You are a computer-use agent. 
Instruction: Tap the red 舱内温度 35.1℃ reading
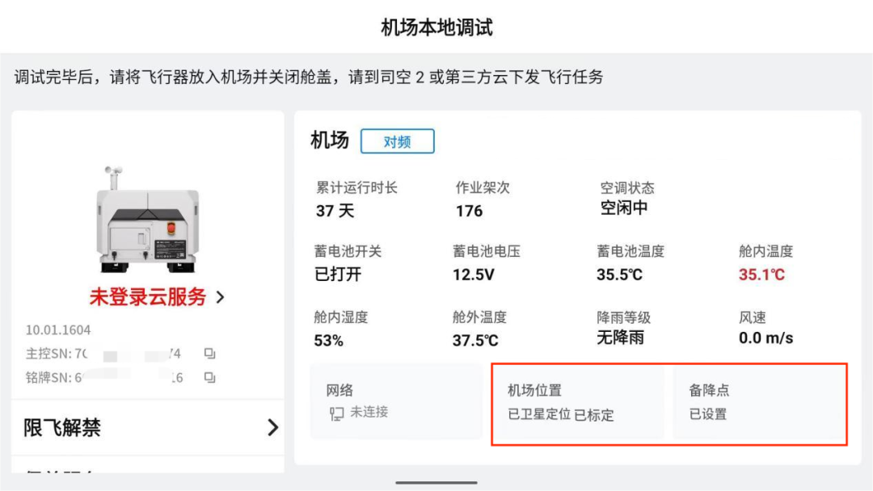pyautogui.click(x=761, y=274)
